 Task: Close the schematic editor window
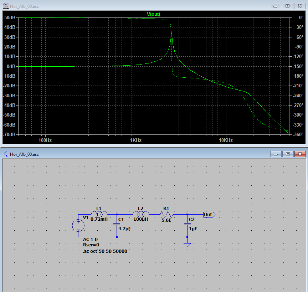click(x=300, y=154)
